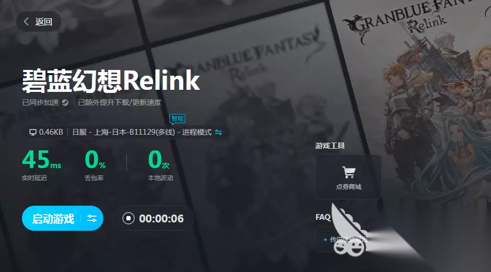The height and width of the screenshot is (272, 491).
Task: Open the 点券商城 shopping cart icon
Action: point(348,172)
